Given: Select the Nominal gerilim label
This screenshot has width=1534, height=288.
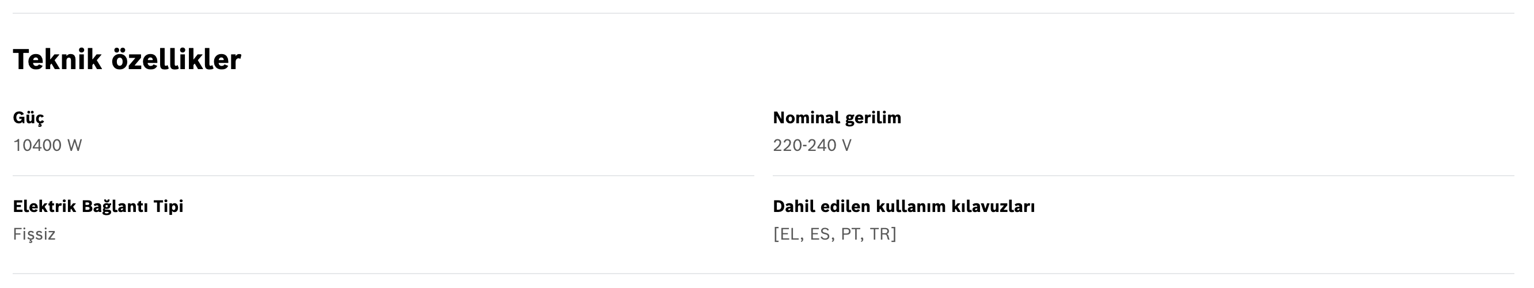Looking at the screenshot, I should [x=837, y=118].
